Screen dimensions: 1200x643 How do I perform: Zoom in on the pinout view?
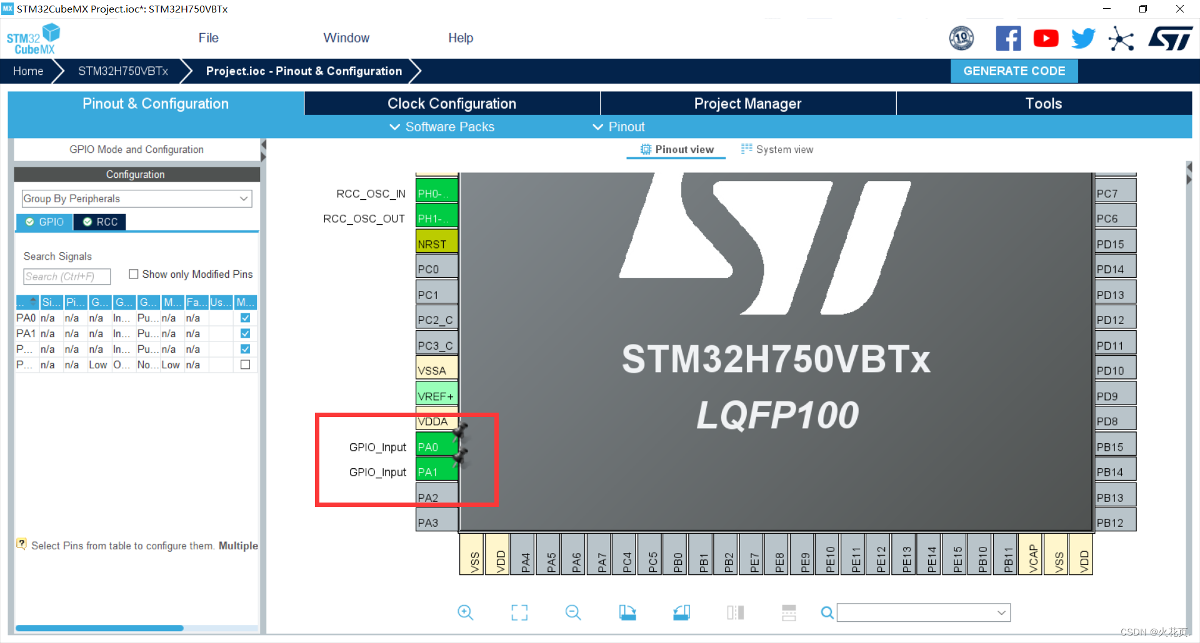[465, 612]
